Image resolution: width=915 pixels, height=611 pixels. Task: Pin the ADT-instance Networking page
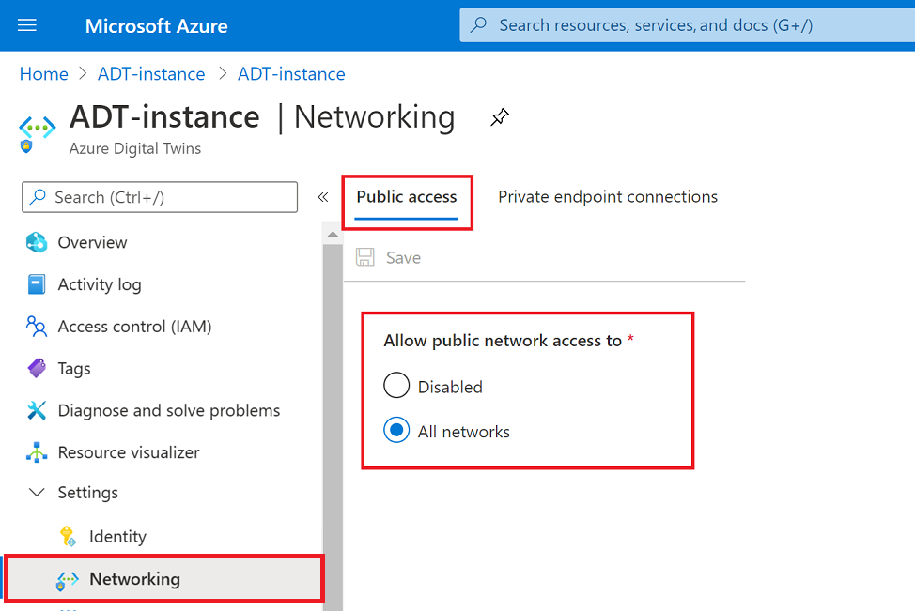500,118
